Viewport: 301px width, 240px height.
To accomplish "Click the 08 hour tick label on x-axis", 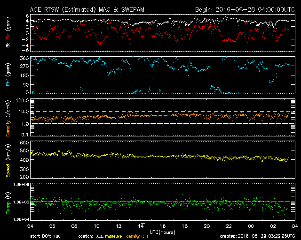I will (75, 226).
